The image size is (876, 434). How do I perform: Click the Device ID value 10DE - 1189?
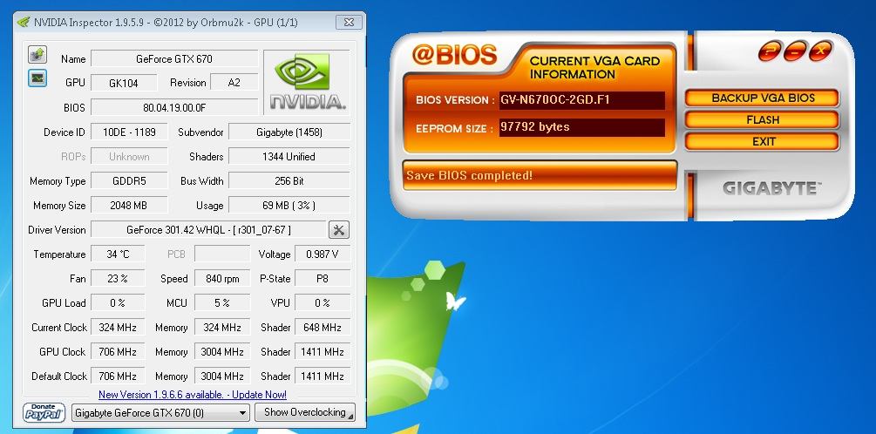pos(129,132)
